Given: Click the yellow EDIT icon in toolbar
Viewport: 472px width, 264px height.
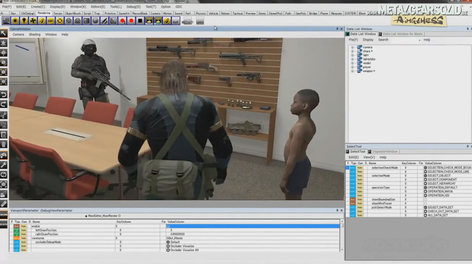Looking at the screenshot, I should pos(51,21).
